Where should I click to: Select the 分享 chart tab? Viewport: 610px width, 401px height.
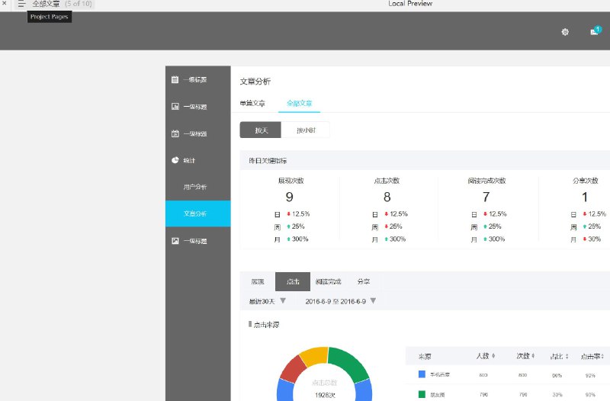tap(364, 281)
